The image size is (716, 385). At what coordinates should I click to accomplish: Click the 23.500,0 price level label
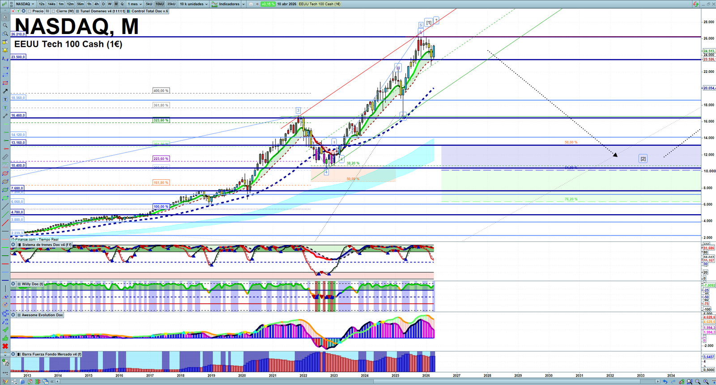click(18, 57)
